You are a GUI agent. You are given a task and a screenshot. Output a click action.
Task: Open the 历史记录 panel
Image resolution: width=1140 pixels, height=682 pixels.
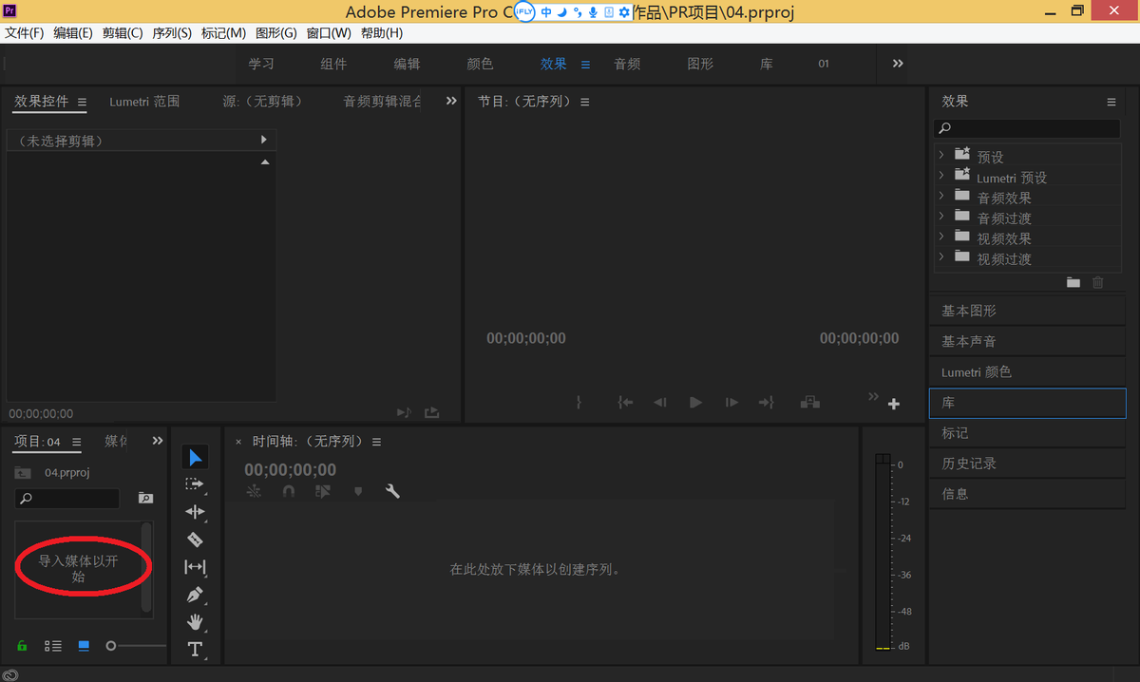pos(1027,464)
